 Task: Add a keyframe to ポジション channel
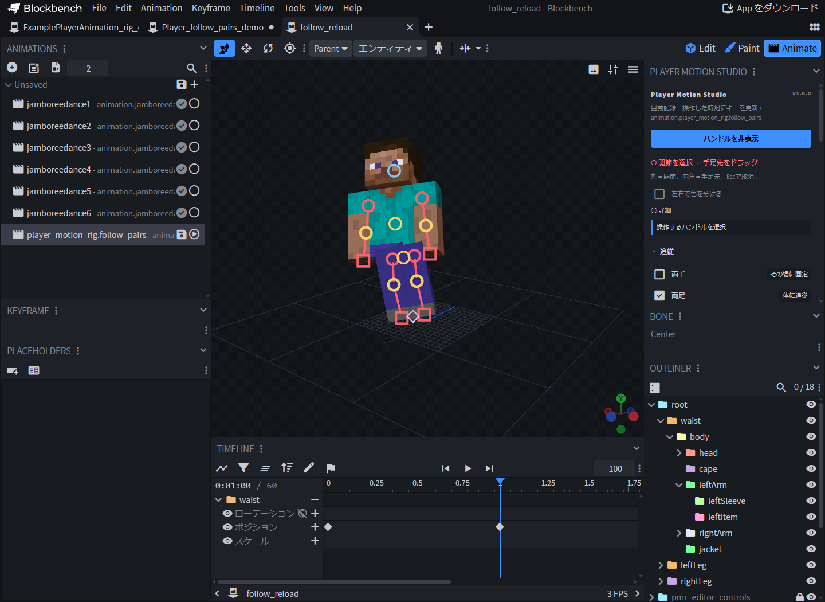click(315, 527)
